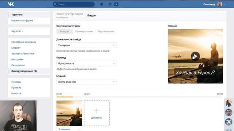Open chat with the woman avatar

[229, 103]
